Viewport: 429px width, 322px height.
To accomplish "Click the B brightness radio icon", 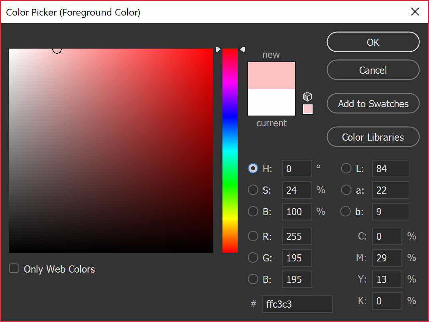I will (x=253, y=211).
